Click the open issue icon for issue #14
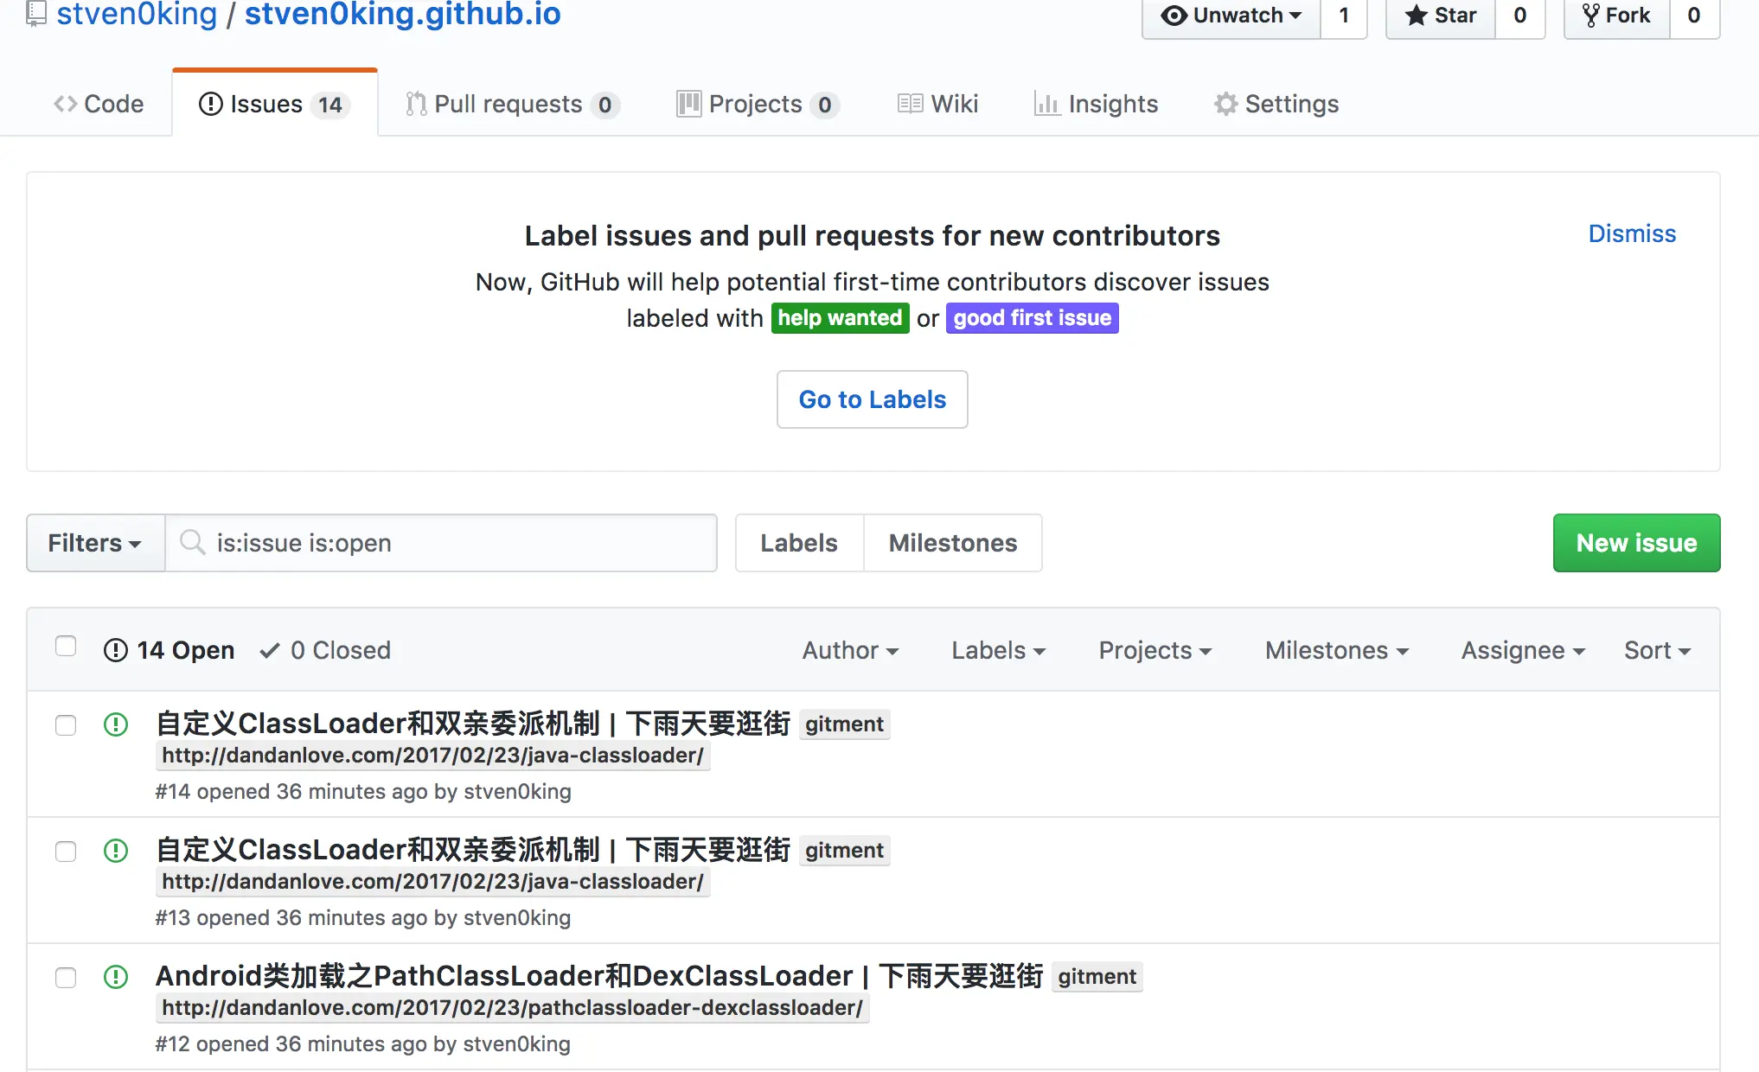Image resolution: width=1759 pixels, height=1072 pixels. point(116,724)
